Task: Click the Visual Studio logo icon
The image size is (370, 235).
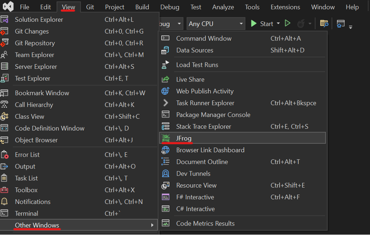Action: (x=8, y=7)
